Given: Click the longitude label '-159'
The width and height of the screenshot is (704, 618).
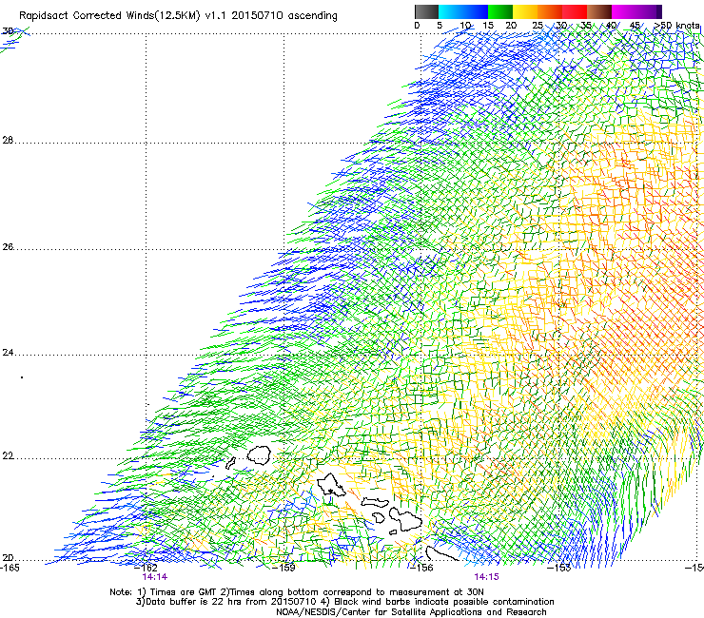Looking at the screenshot, I should (284, 568).
